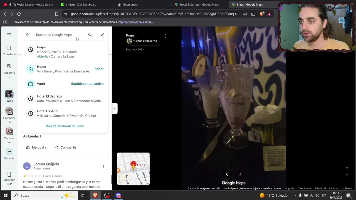Click the Me gusta thumbs-up button
Viewport: 356px width, 200px height.
36,147
